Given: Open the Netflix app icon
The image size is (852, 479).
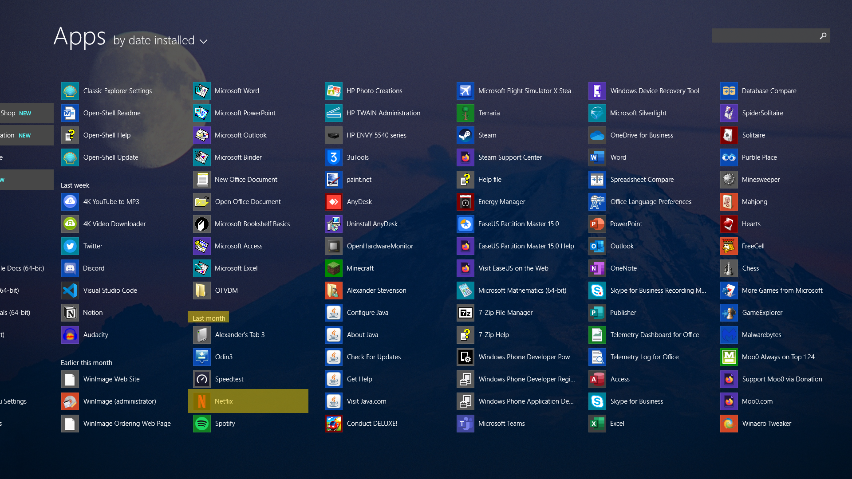Looking at the screenshot, I should tap(202, 401).
